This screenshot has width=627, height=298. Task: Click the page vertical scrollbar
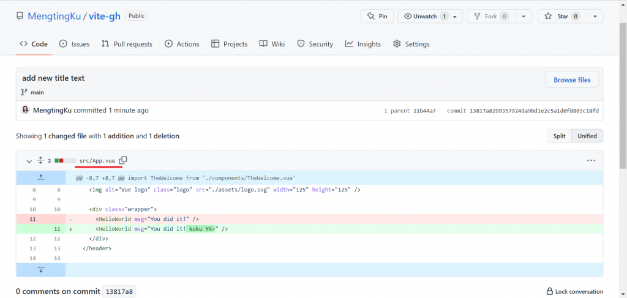coord(623,96)
